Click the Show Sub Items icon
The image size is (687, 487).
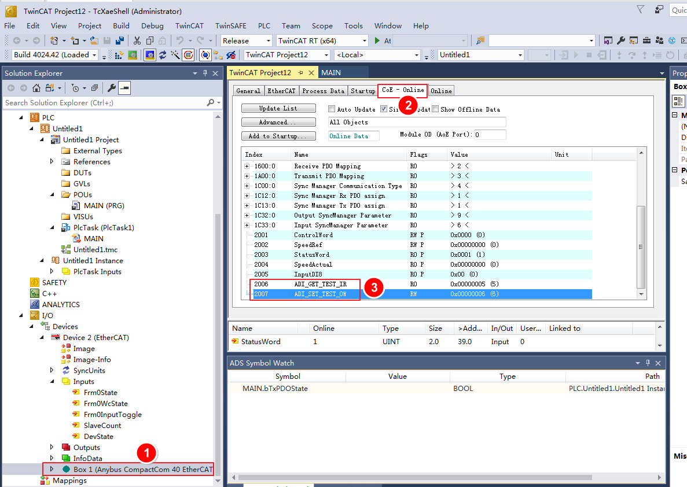(x=218, y=55)
